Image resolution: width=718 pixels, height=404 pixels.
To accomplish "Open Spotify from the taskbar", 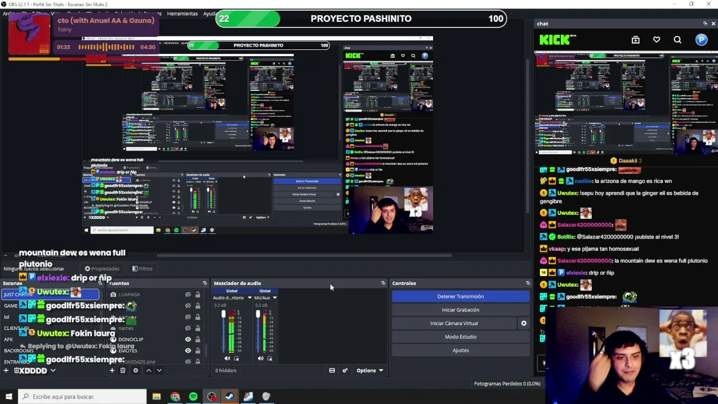I will click(193, 397).
